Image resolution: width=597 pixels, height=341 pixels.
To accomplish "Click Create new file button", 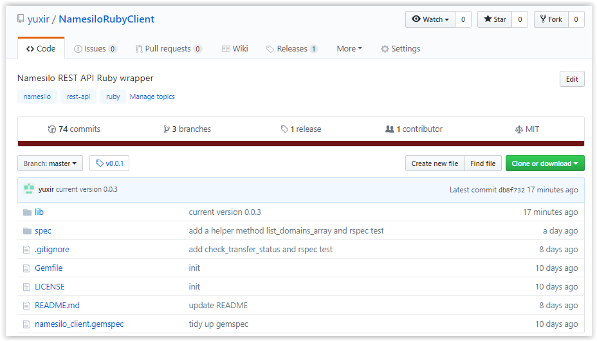I will (434, 163).
